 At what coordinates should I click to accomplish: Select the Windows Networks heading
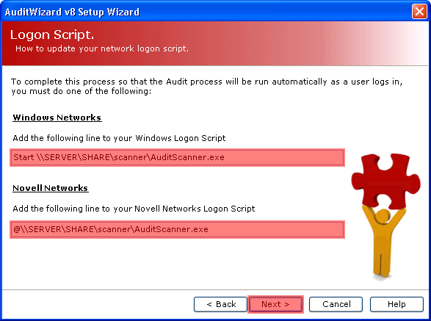click(x=57, y=118)
